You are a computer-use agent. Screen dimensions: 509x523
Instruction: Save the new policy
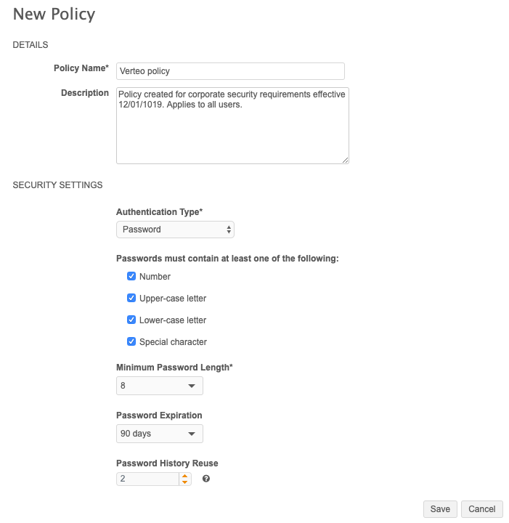440,509
